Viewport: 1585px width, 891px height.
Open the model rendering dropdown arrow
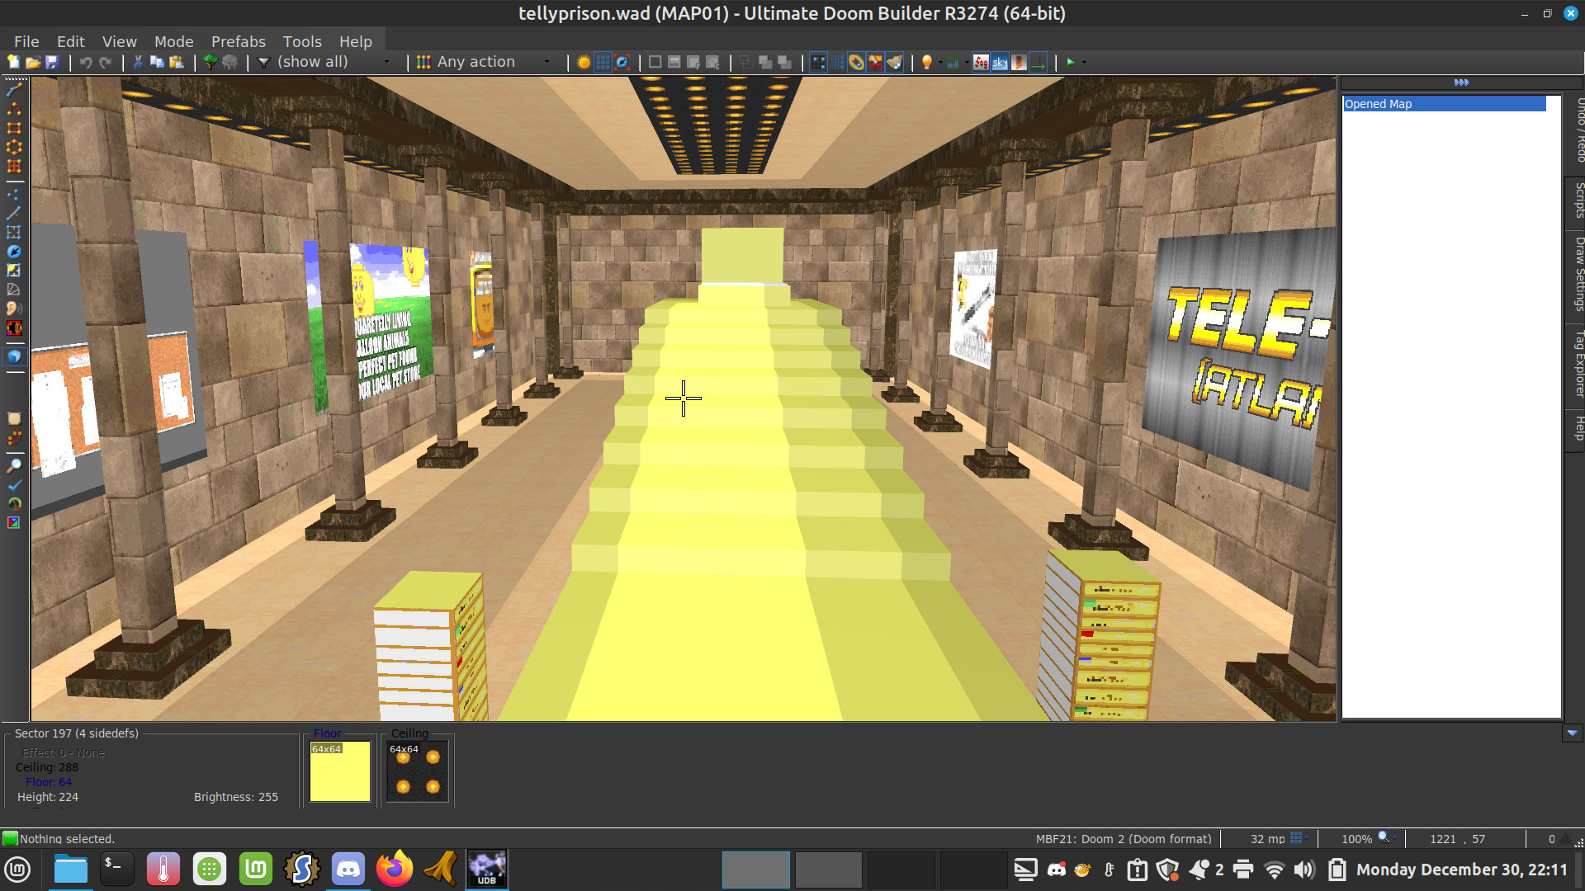pos(967,63)
